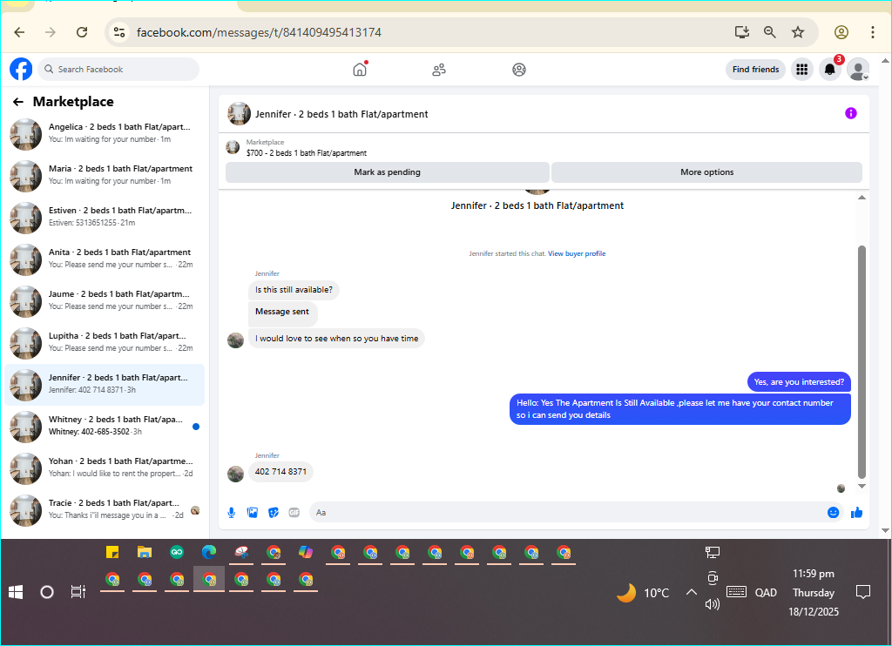Click the 'Is this still available?' message
Image resolution: width=892 pixels, height=646 pixels.
point(294,290)
